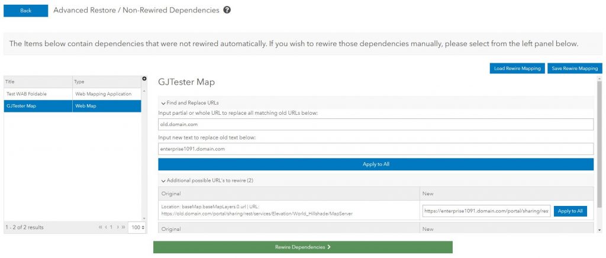The width and height of the screenshot is (606, 258).
Task: Click the Back button
Action: click(x=25, y=11)
